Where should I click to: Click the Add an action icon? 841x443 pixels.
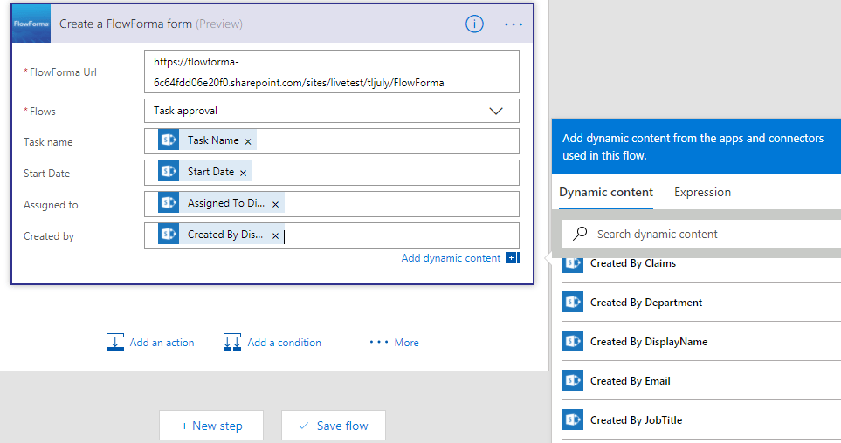click(114, 342)
